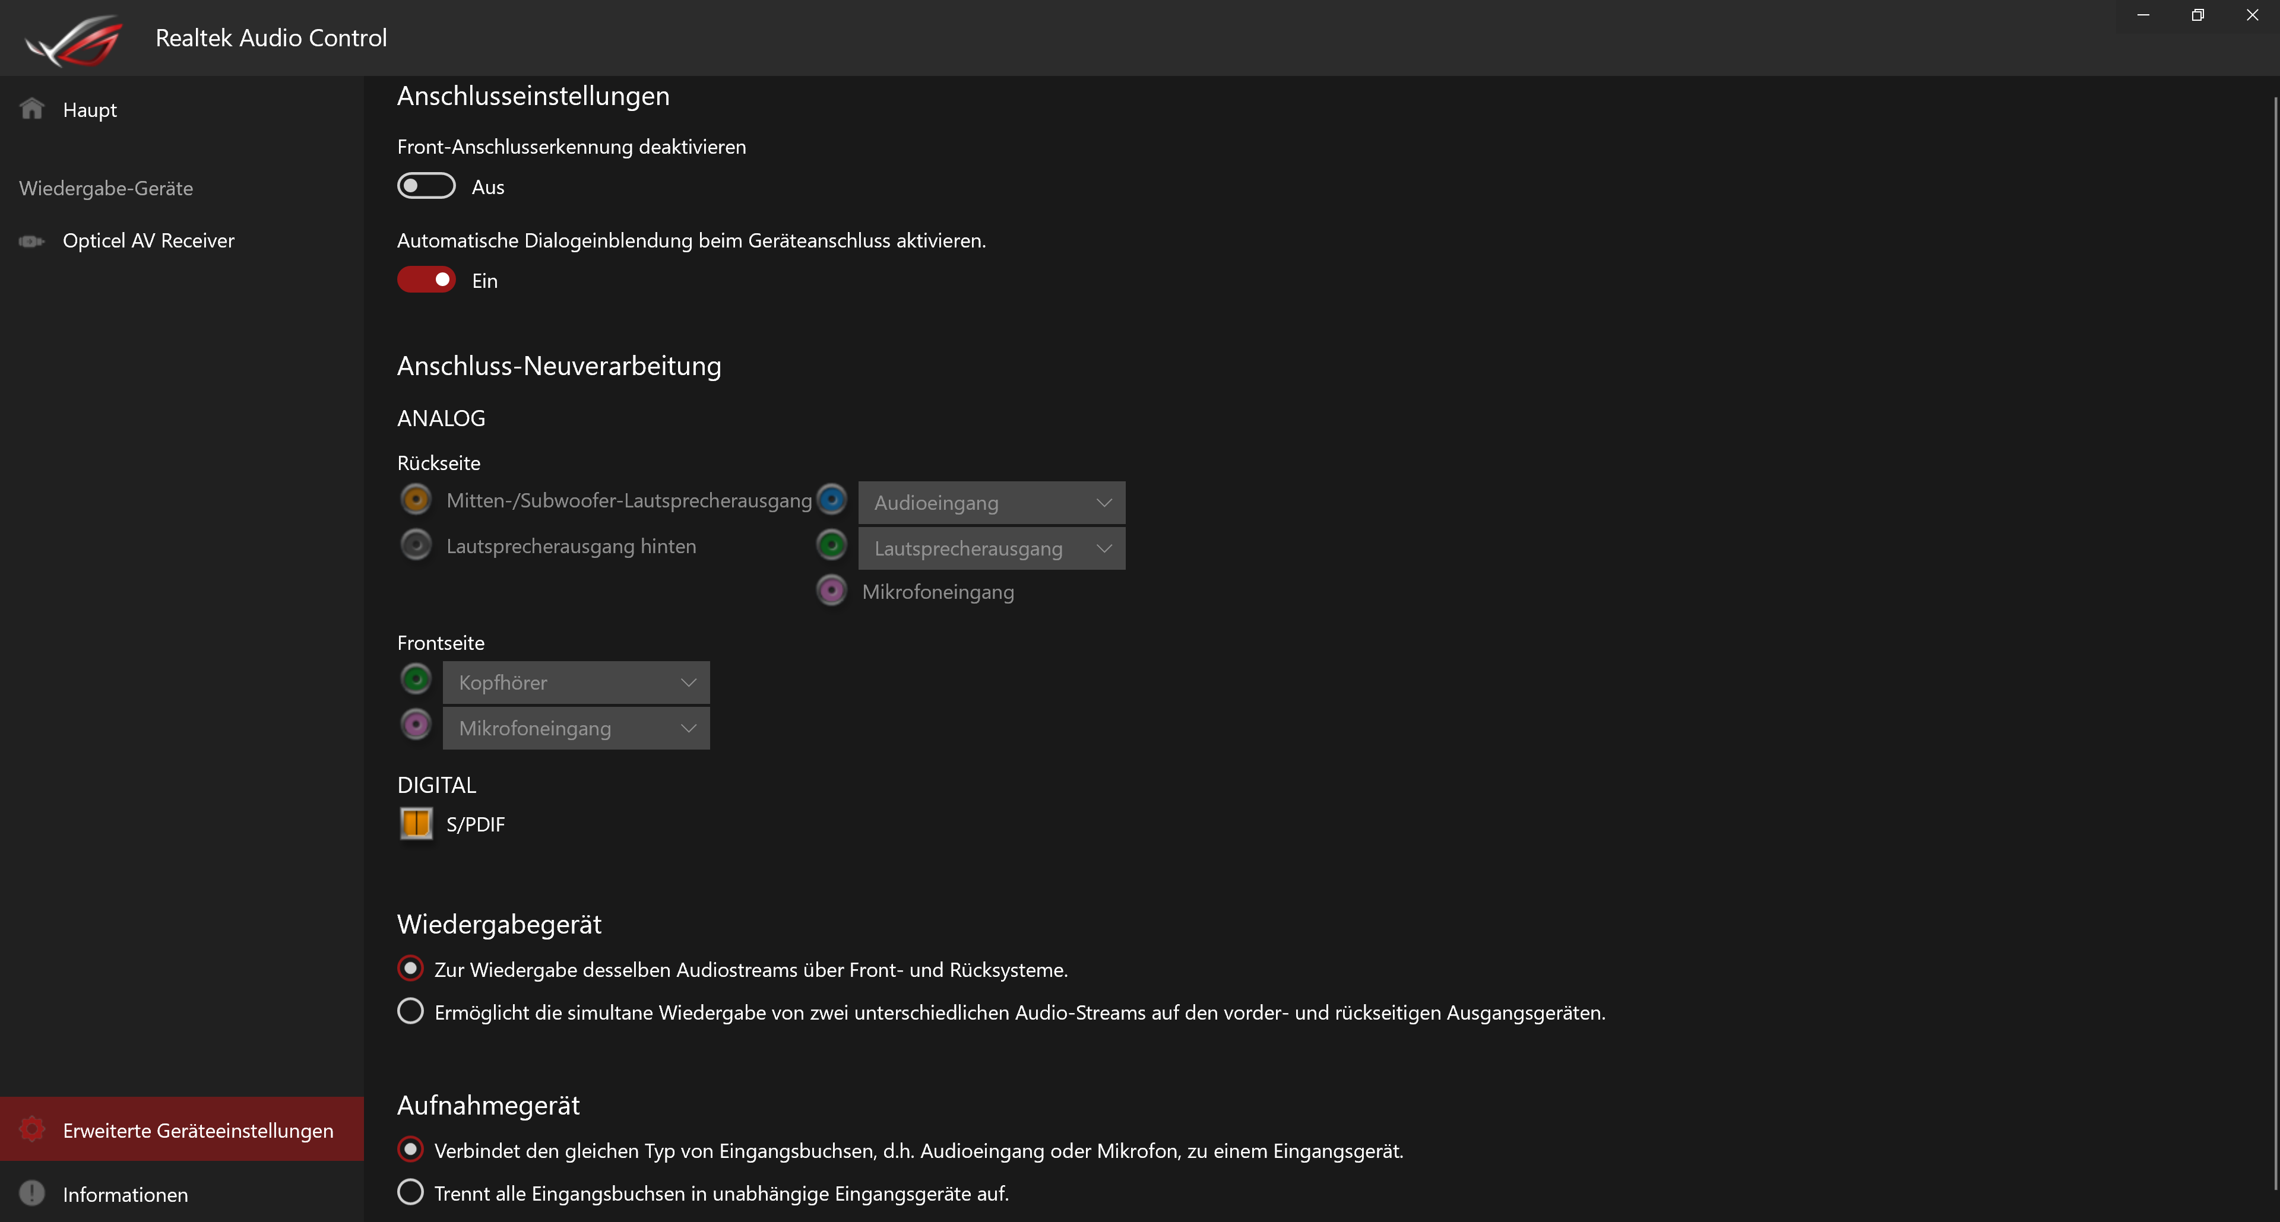Expand the rear Lautsprecherausgang dropdown
The width and height of the screenshot is (2280, 1222).
pyautogui.click(x=992, y=548)
